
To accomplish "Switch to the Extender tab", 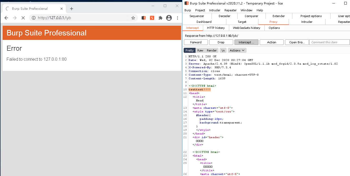I will tap(279, 16).
